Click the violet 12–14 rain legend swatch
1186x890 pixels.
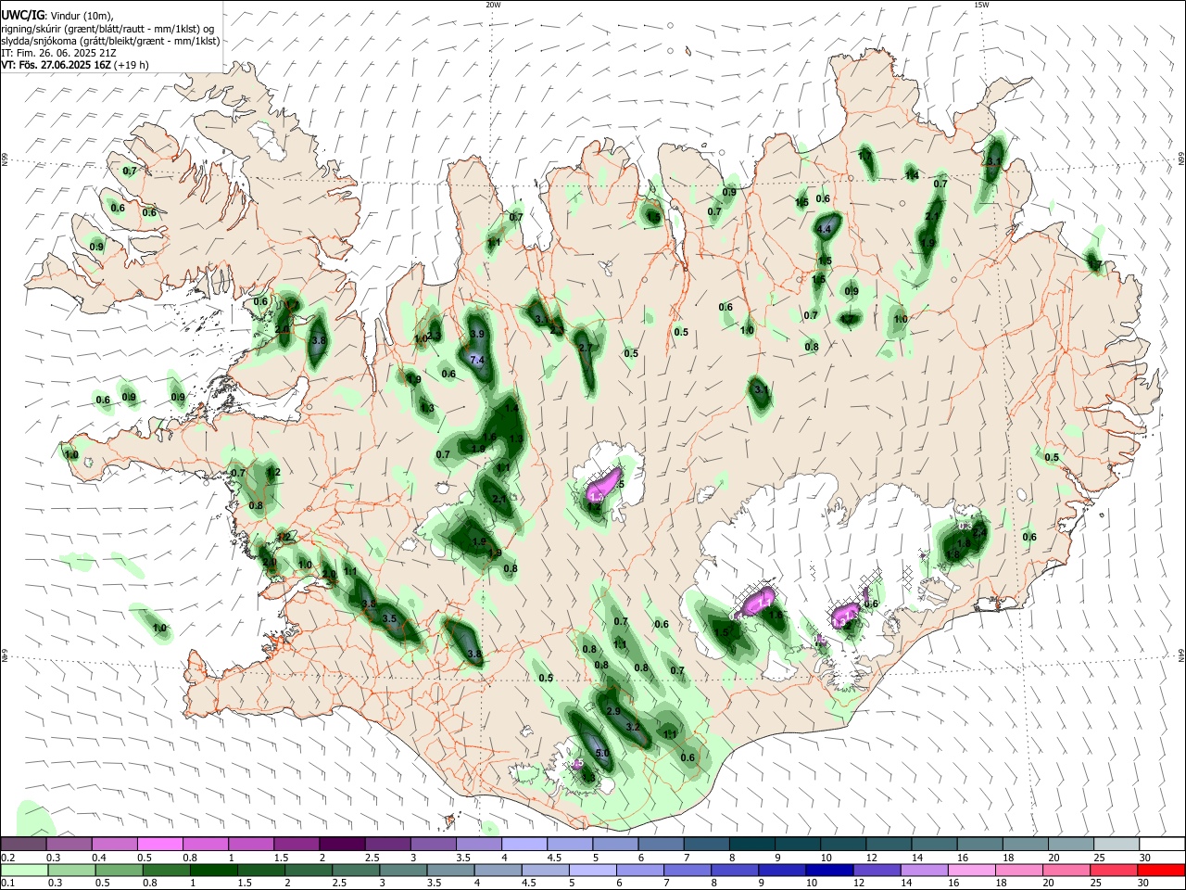[x=876, y=870]
